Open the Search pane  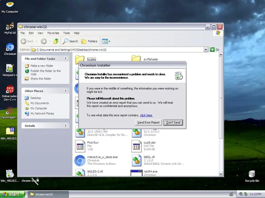pyautogui.click(x=70, y=41)
